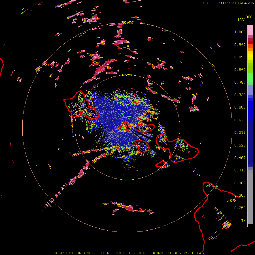
Task: Click the 0.787 scale value
Action: click(x=240, y=82)
